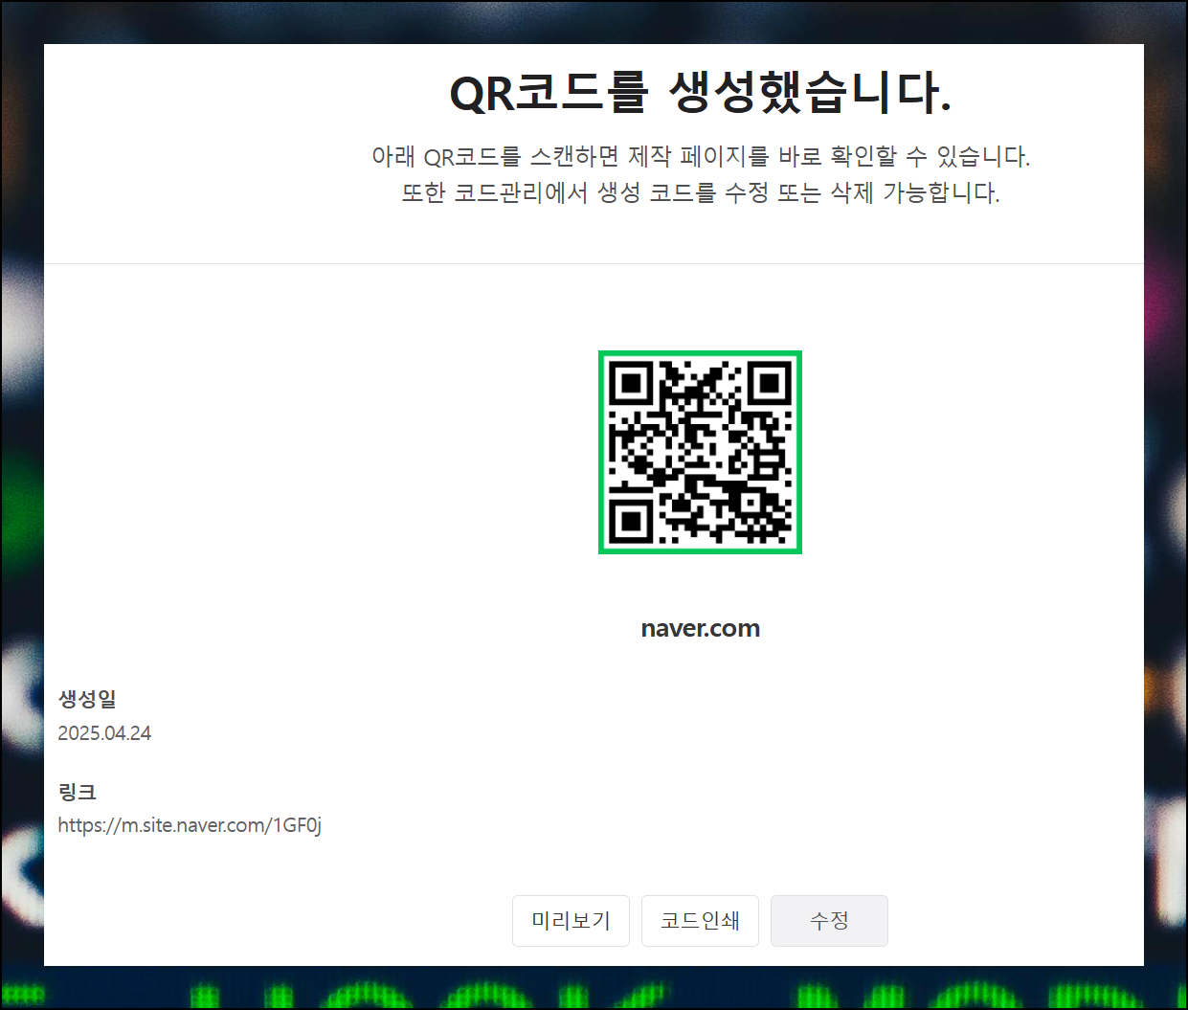This screenshot has width=1188, height=1010.
Task: Select the text line starting 아래 QR코드를 스캔하면
Action: click(701, 156)
